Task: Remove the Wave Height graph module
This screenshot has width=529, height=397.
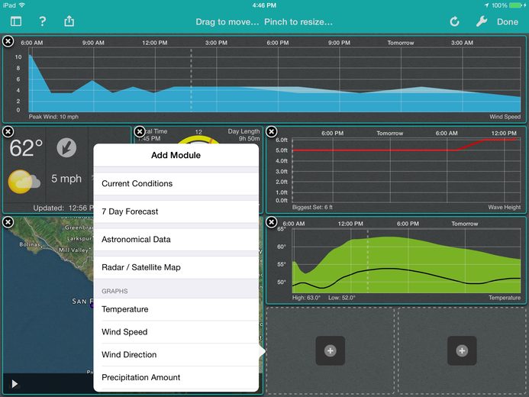Action: pos(271,131)
